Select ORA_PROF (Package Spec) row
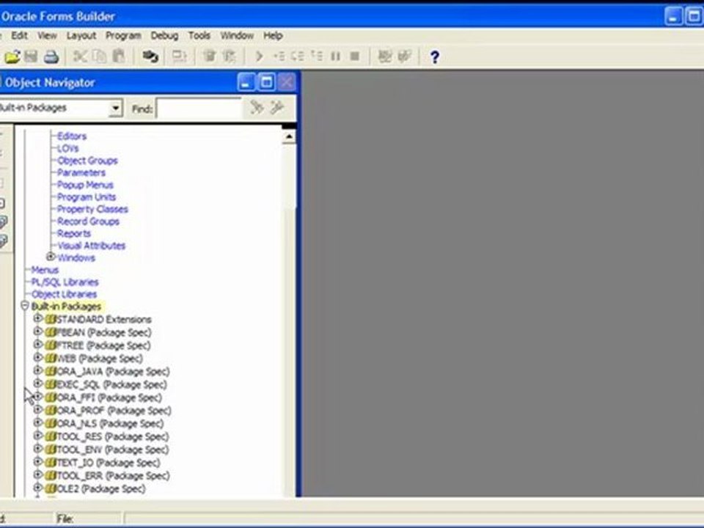 pos(114,411)
